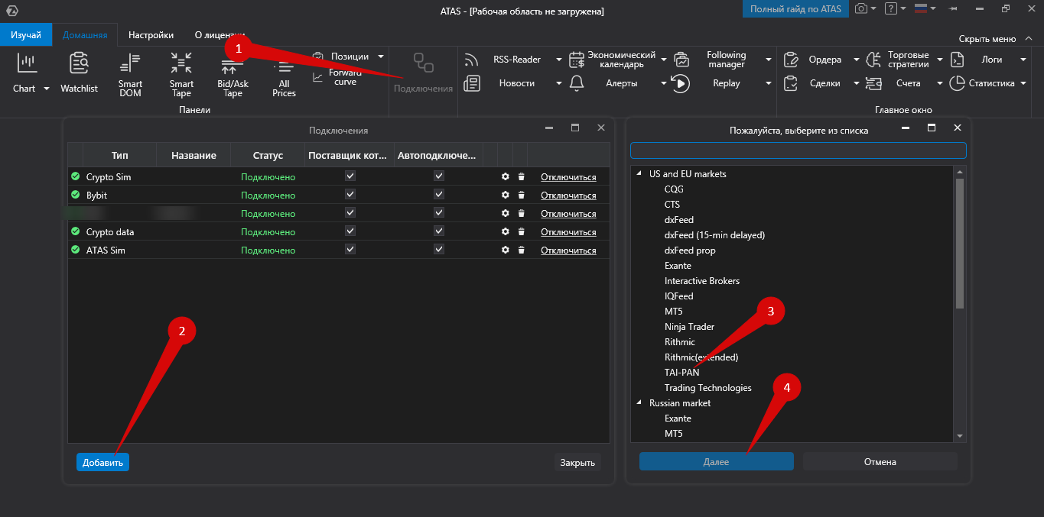Expand the RSS-Reader dropdown arrow
This screenshot has width=1044, height=517.
click(559, 60)
